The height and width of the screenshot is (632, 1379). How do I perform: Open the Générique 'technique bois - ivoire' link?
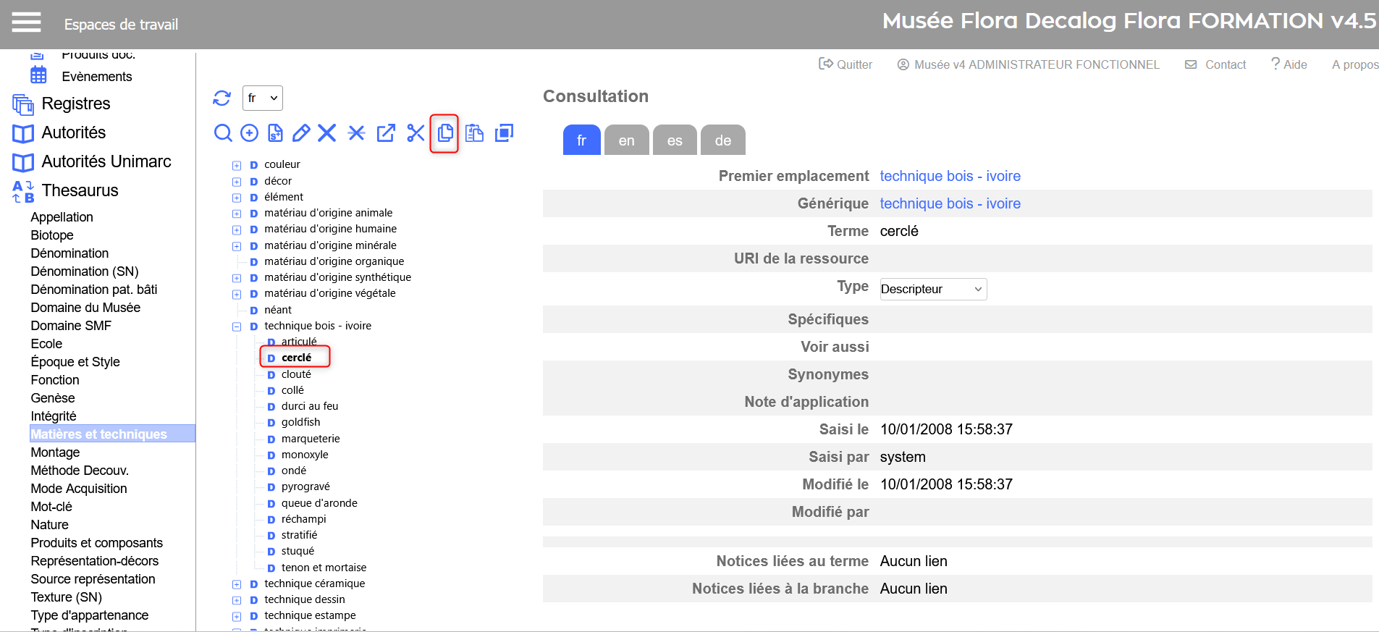point(950,203)
